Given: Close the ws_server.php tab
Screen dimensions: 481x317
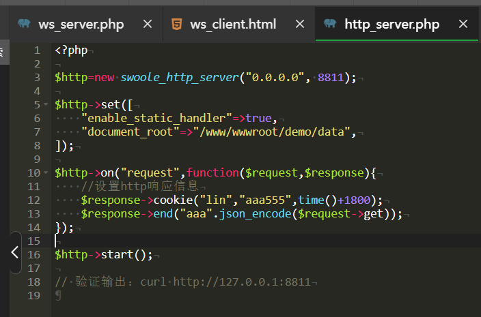Looking at the screenshot, I should coord(148,24).
